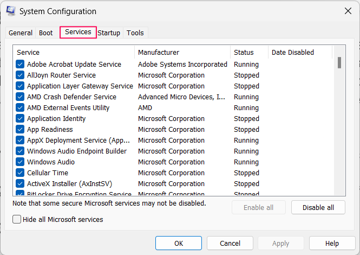Image resolution: width=360 pixels, height=255 pixels.
Task: Switch to the General tab
Action: tap(21, 33)
